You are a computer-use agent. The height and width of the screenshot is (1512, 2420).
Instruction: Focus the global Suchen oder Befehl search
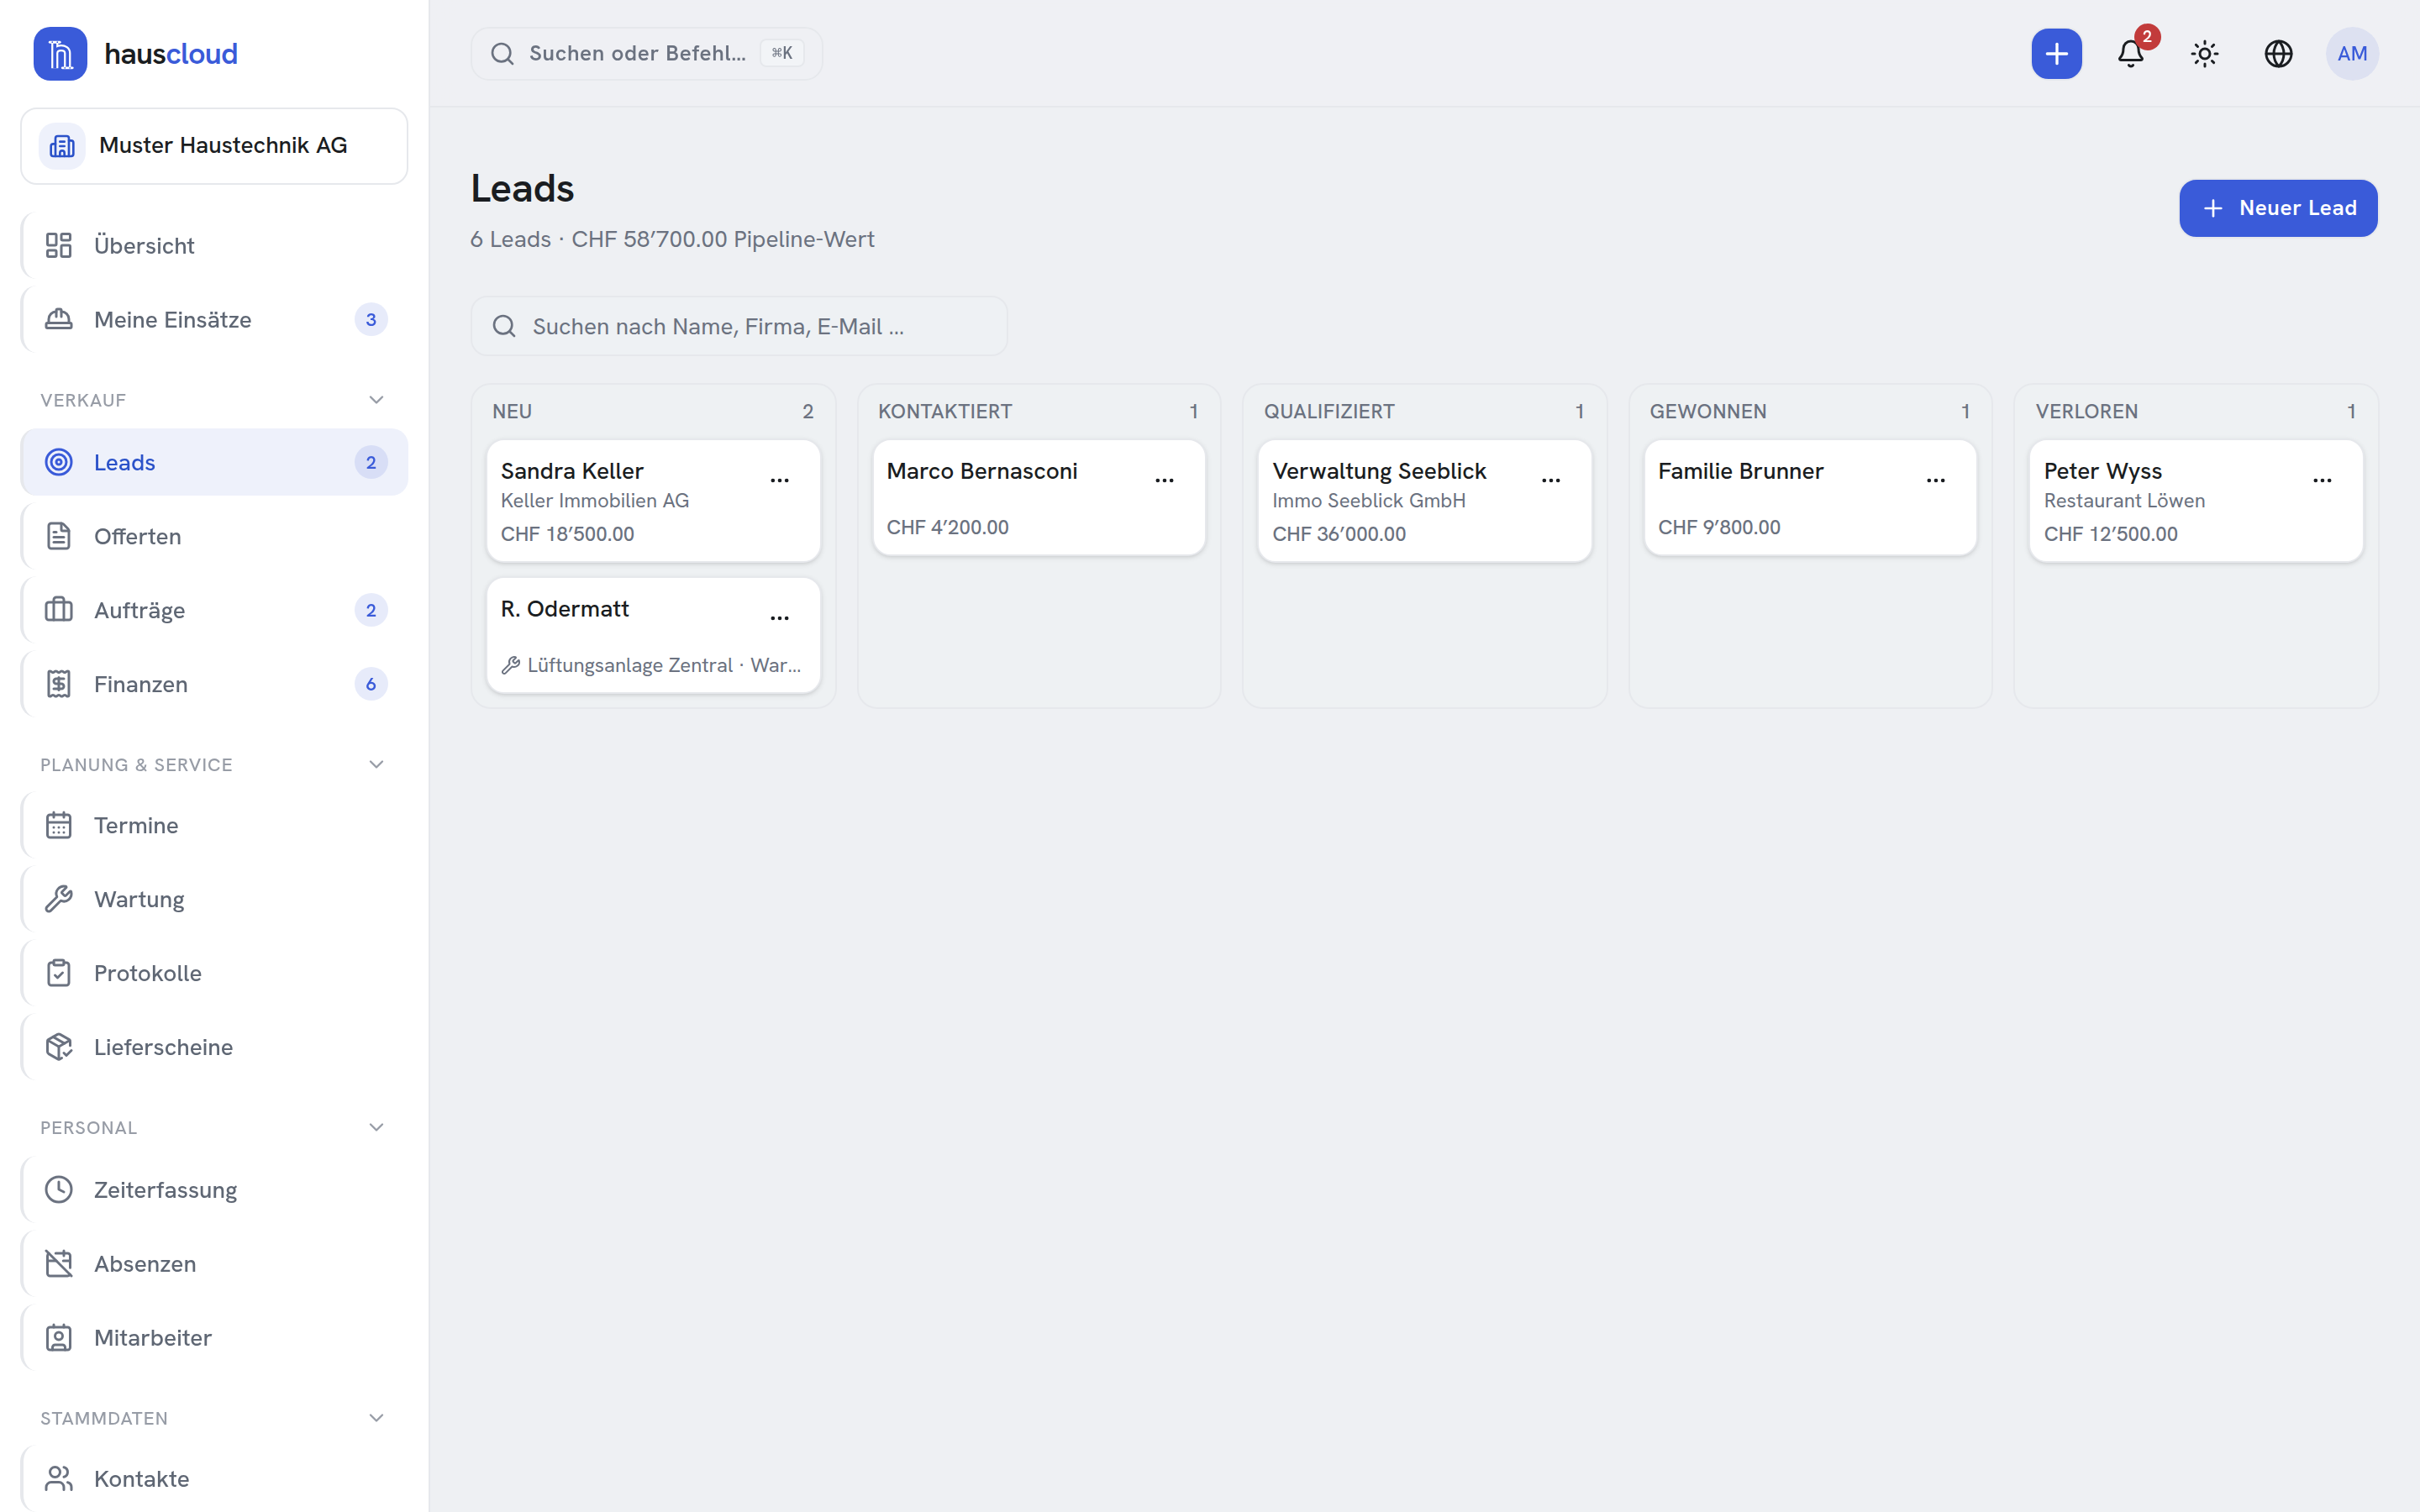646,54
